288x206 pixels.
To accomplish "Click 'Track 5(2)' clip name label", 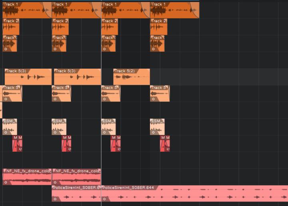I will click(x=125, y=71).
